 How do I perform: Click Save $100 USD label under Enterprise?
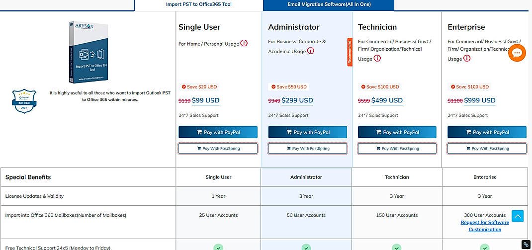click(470, 87)
